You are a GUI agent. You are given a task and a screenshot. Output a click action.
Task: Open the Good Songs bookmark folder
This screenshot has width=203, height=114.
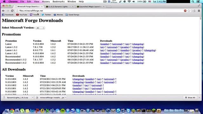click(72, 15)
